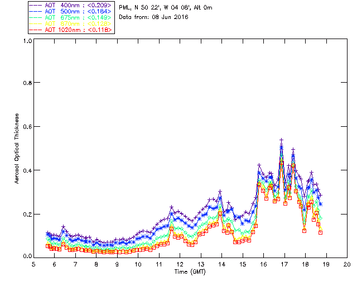Click the Time (GMT) axis title
The width and height of the screenshot is (357, 286).
point(190,272)
